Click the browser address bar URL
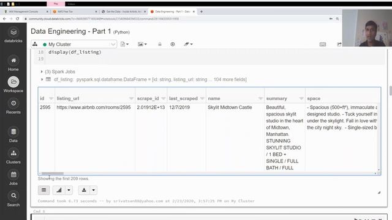This screenshot has width=392, height=220. 104,19
